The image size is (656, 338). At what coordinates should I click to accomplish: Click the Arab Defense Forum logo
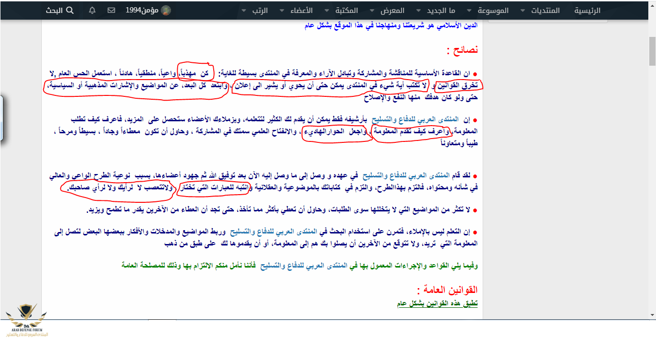26,320
